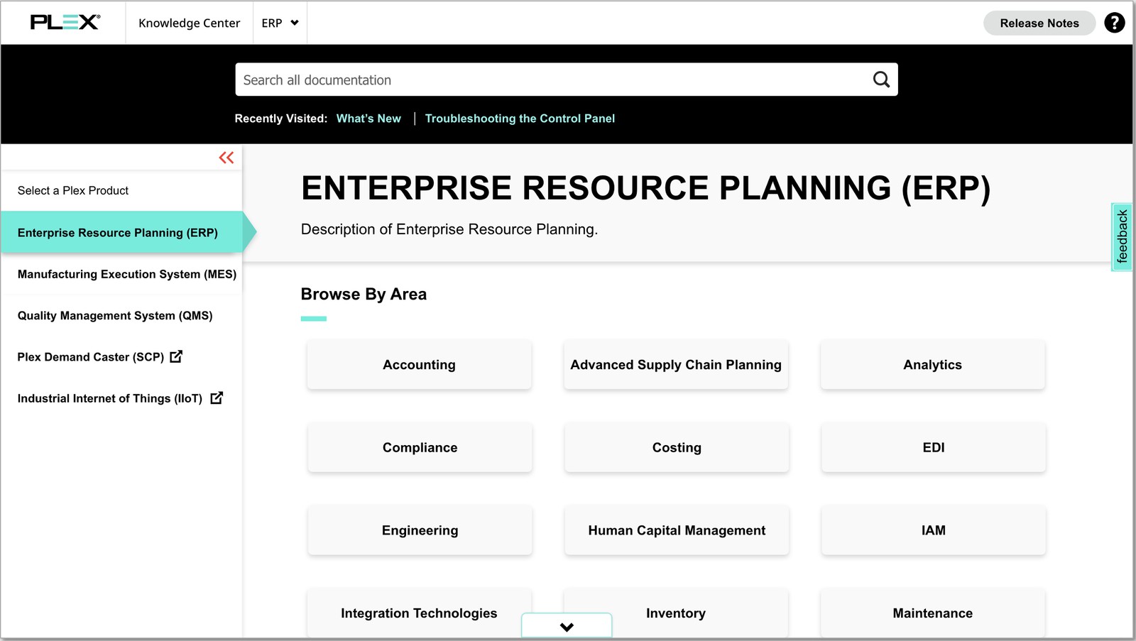Click the external link icon beside Industrial Internet of Things
This screenshot has width=1136, height=641.
pos(215,398)
